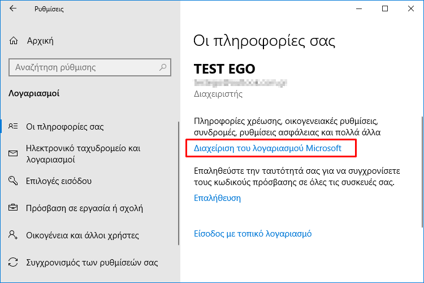Click the briefcase icon for Πρόσβαση σε εργασία

tap(14, 208)
